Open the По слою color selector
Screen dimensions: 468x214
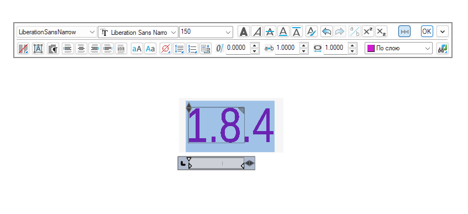(x=398, y=49)
